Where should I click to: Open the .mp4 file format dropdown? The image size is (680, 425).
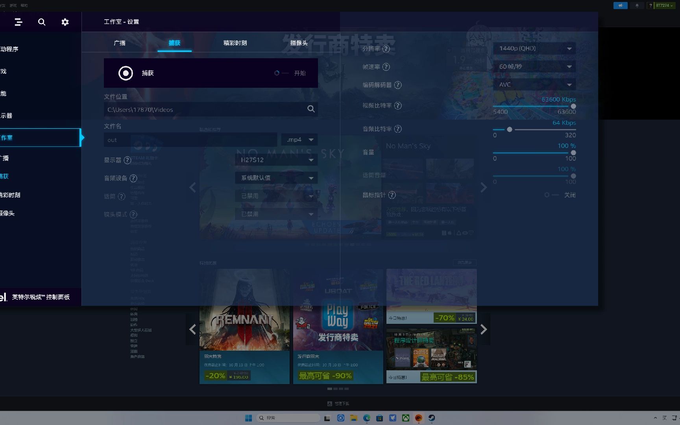[299, 140]
